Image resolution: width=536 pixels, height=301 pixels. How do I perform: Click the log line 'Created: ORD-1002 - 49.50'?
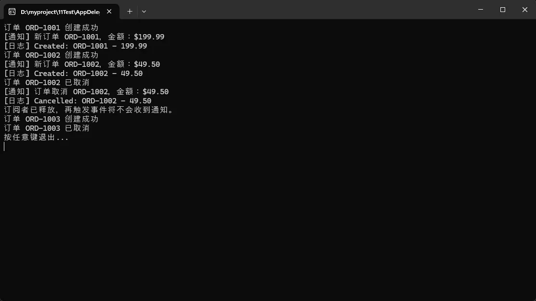[x=73, y=74]
